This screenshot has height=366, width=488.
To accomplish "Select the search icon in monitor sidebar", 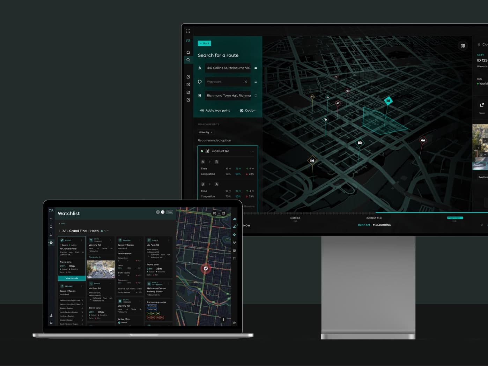I will (188, 60).
